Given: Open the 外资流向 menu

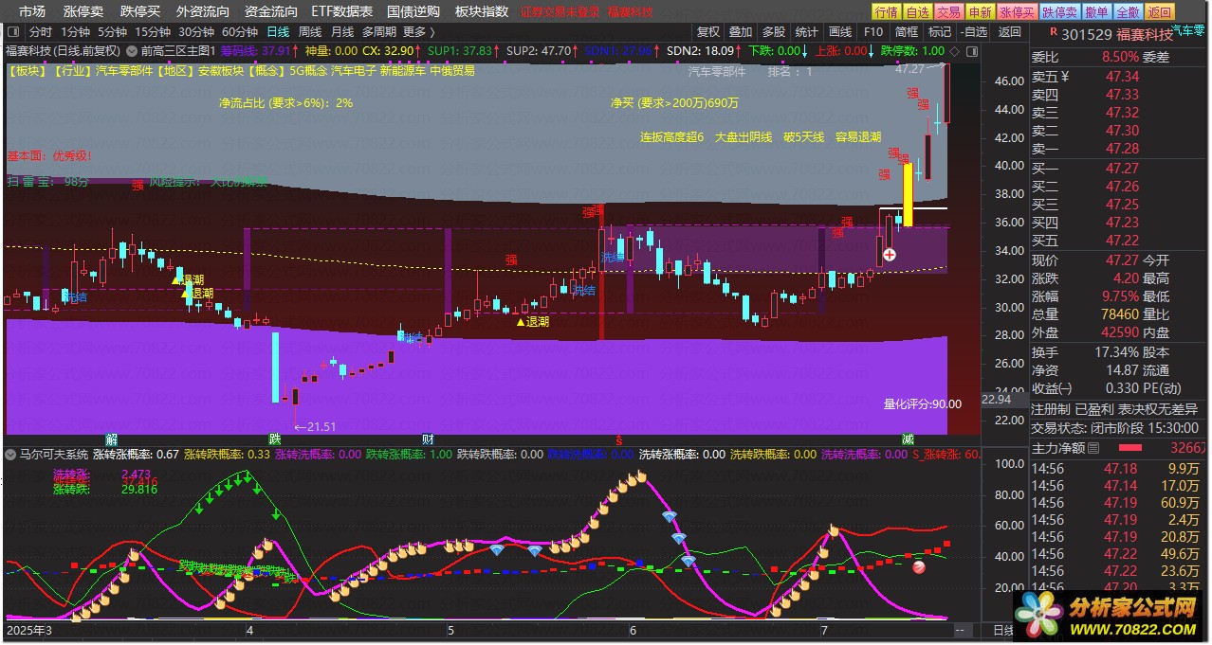Looking at the screenshot, I should [x=203, y=11].
